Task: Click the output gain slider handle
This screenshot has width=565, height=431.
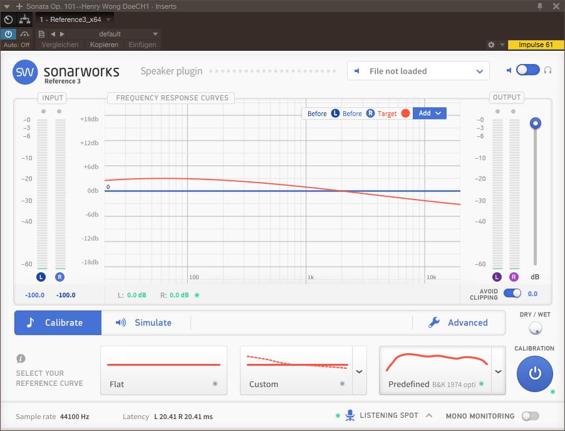Action: click(536, 123)
